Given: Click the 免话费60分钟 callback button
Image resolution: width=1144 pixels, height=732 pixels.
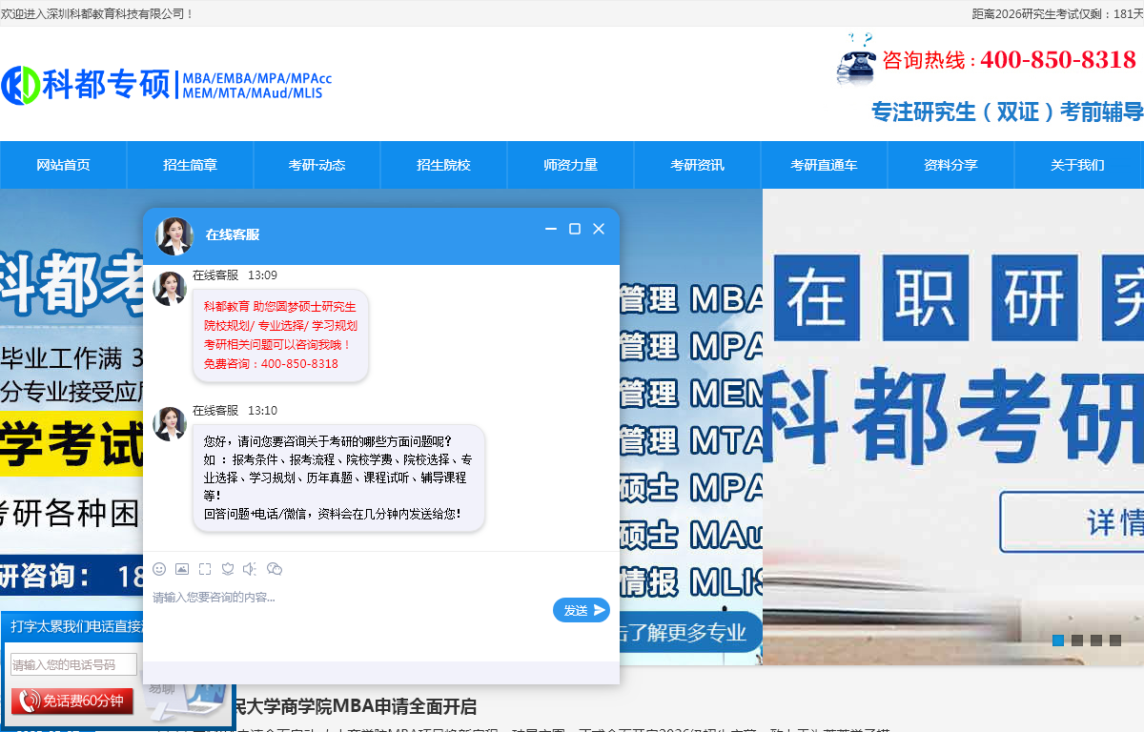Looking at the screenshot, I should (72, 701).
